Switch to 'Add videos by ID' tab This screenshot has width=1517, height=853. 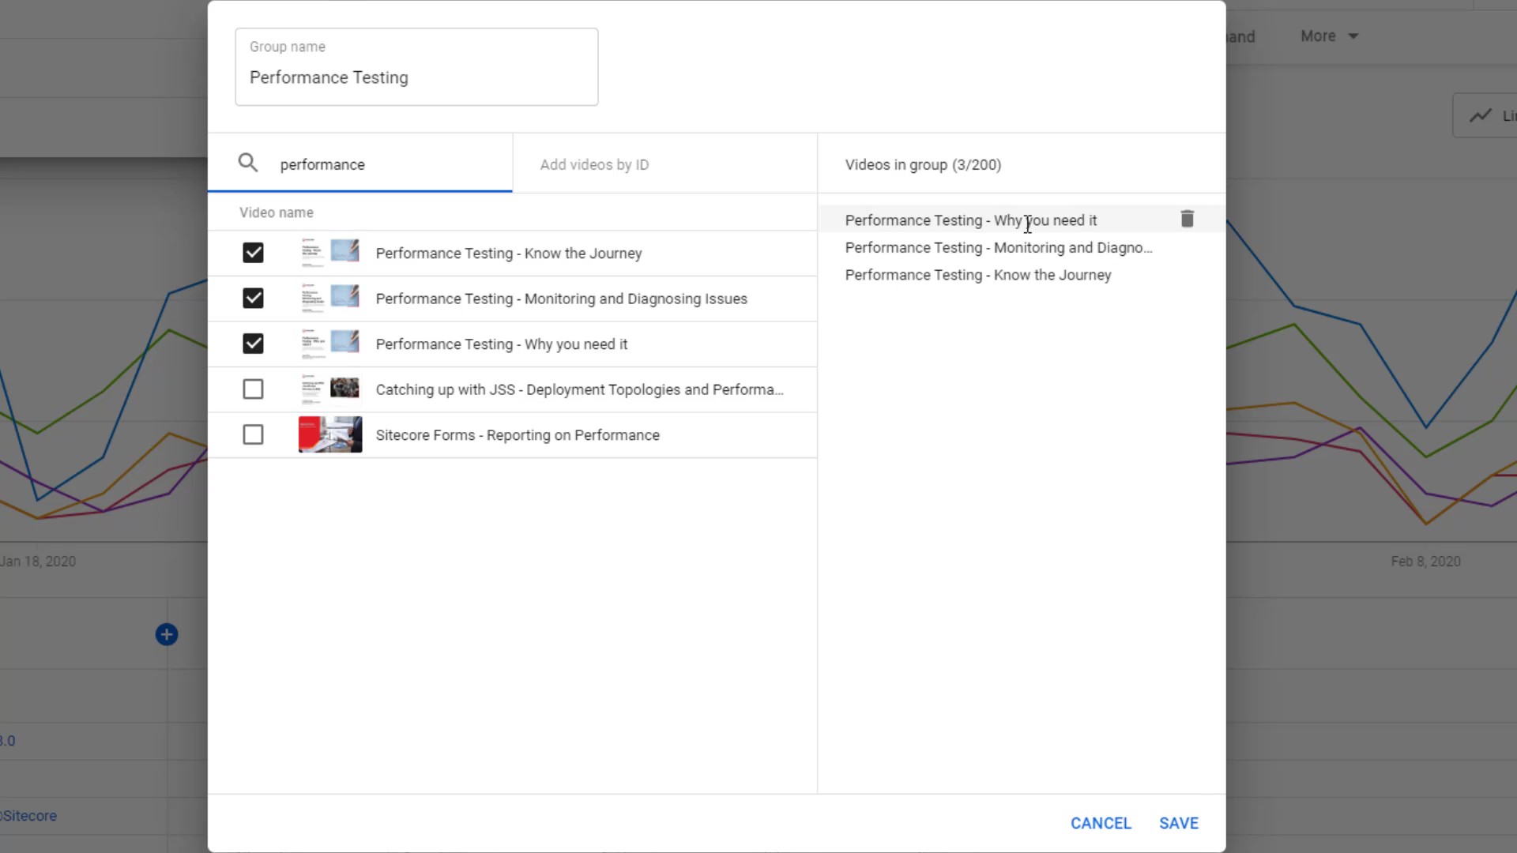click(x=594, y=164)
